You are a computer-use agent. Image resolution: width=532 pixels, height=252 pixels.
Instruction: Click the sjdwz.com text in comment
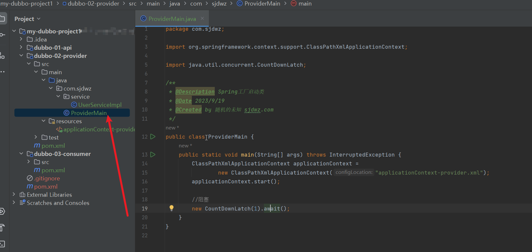(259, 110)
